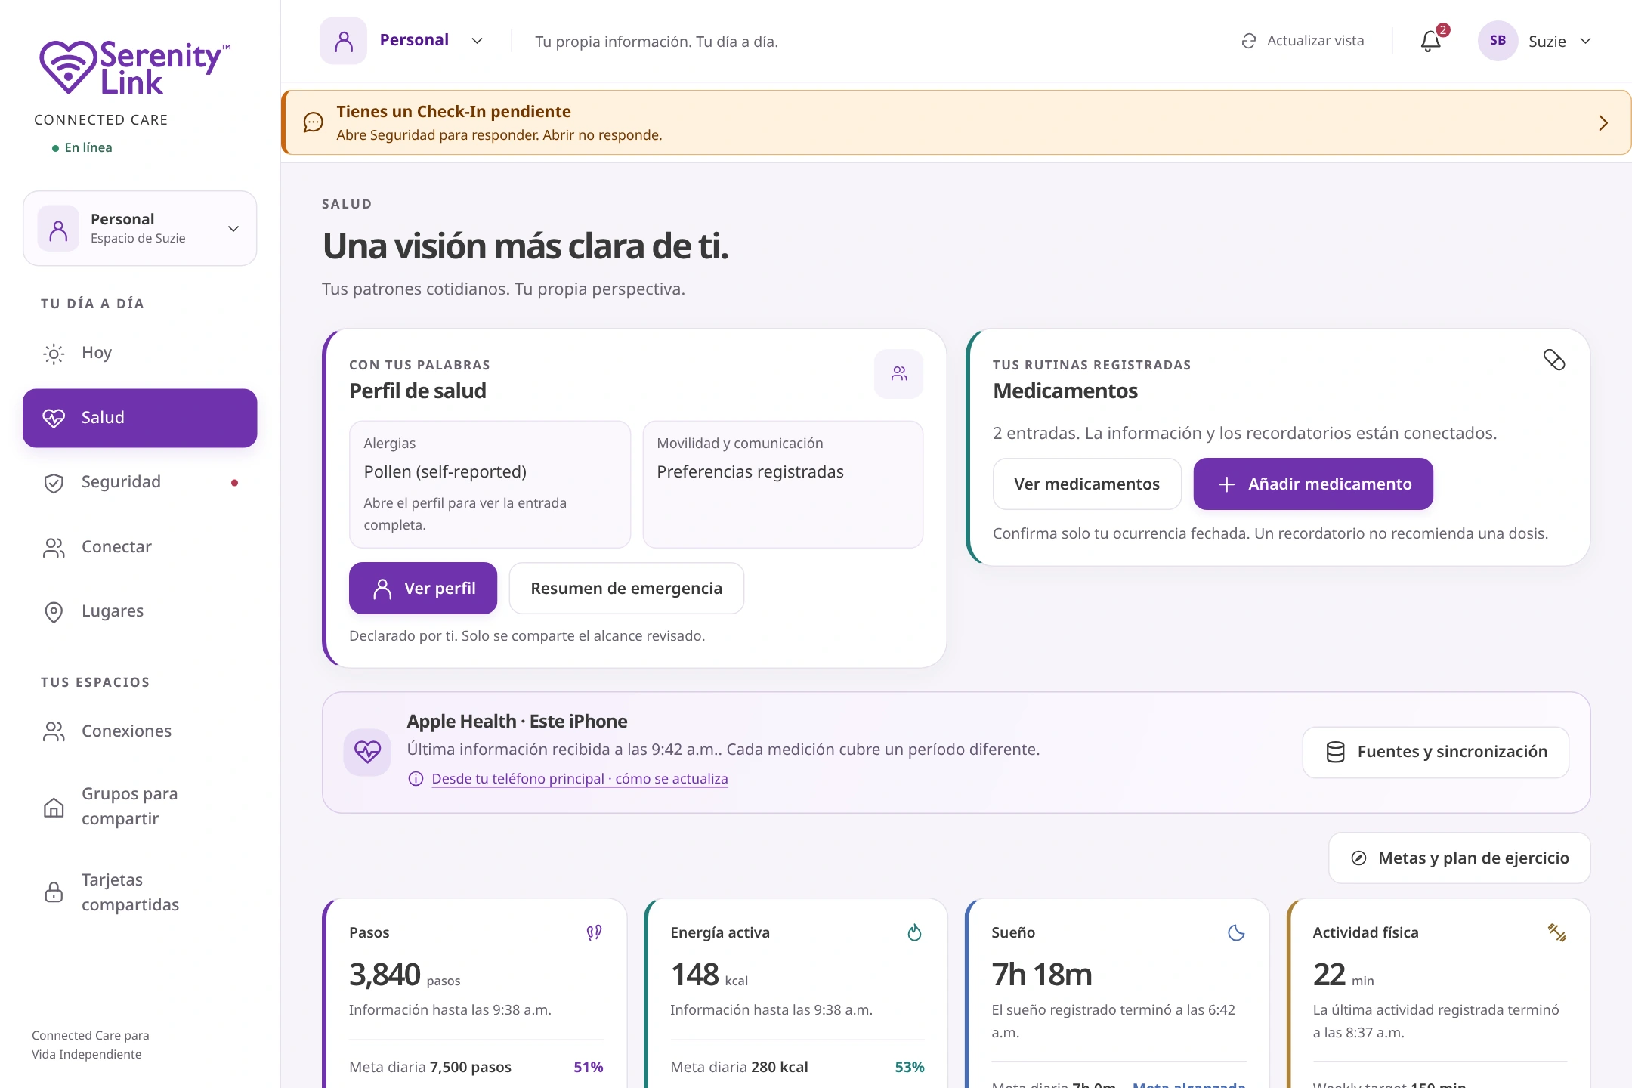Expand the sidebar Espacio de Suzie chevron

(x=233, y=228)
